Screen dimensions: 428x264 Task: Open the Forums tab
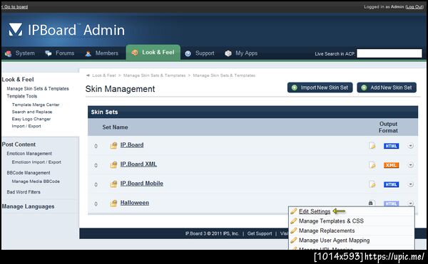click(x=60, y=53)
